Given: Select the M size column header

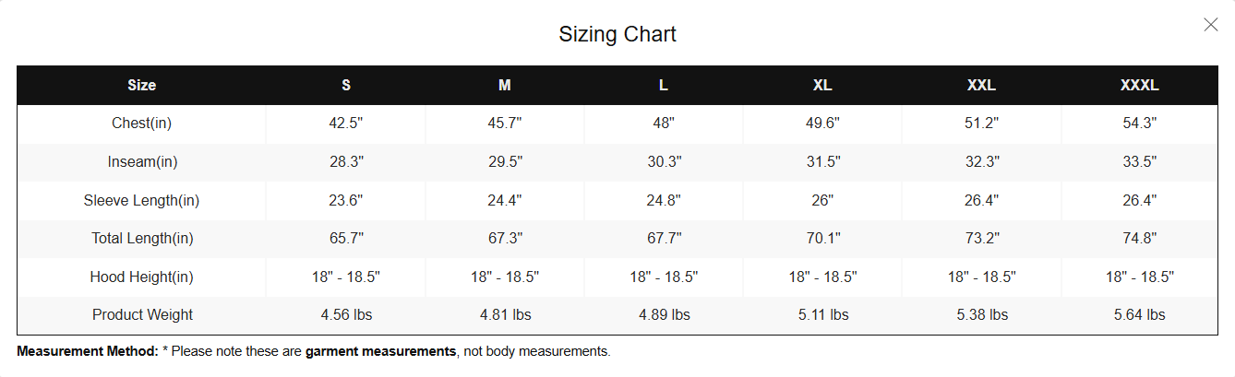Looking at the screenshot, I should 505,85.
